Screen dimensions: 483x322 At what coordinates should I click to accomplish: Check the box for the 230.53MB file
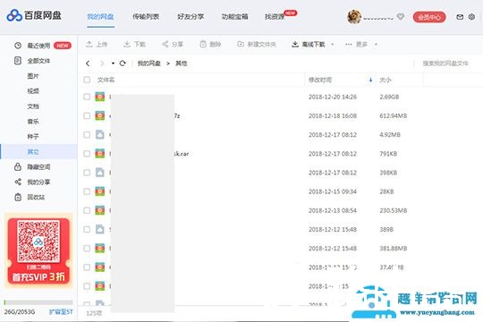pyautogui.click(x=87, y=210)
